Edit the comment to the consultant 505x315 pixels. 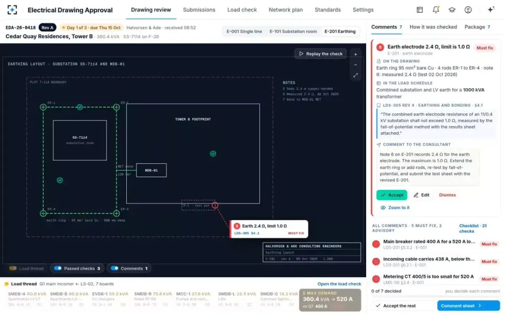click(421, 195)
